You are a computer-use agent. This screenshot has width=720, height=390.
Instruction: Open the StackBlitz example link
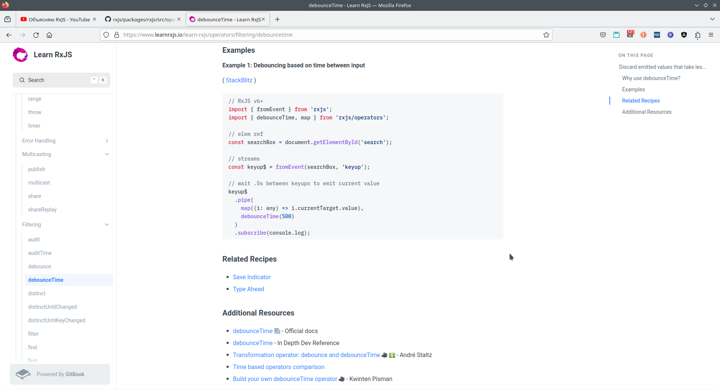[x=239, y=80]
